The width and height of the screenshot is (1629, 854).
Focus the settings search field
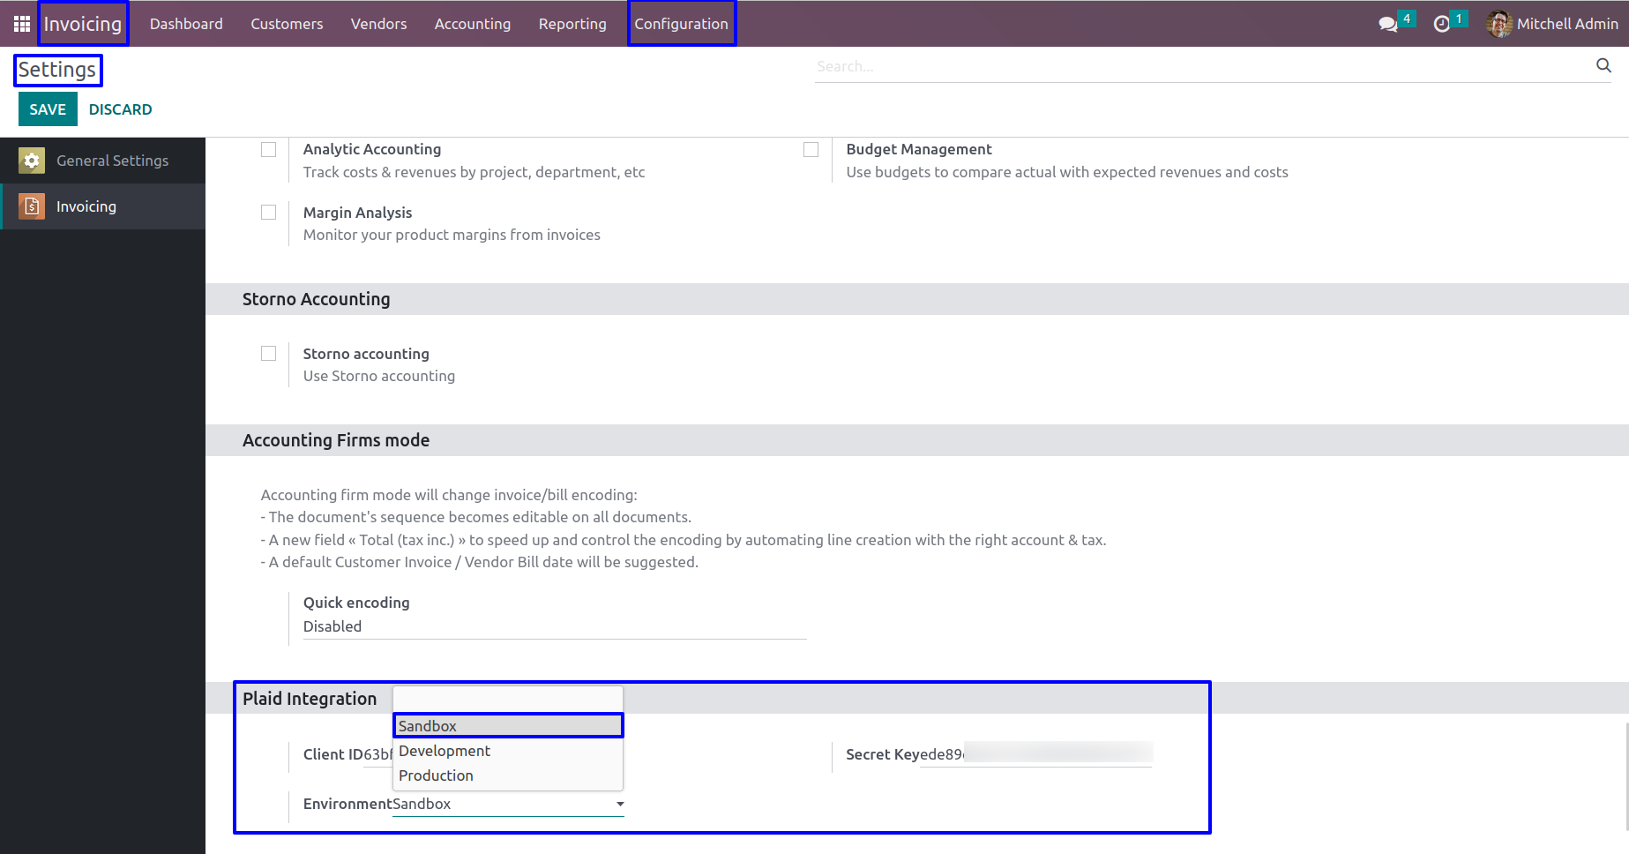coord(1204,66)
